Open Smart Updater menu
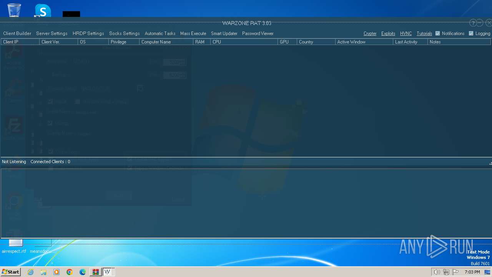492x277 pixels. (x=224, y=33)
